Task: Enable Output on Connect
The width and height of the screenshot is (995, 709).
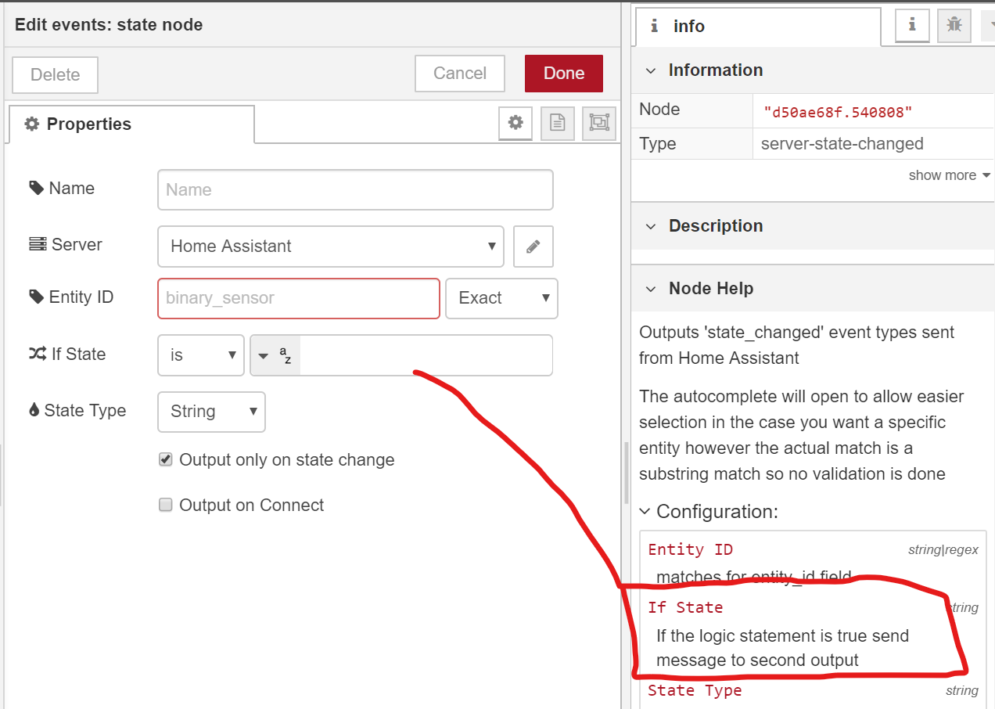Action: point(165,505)
